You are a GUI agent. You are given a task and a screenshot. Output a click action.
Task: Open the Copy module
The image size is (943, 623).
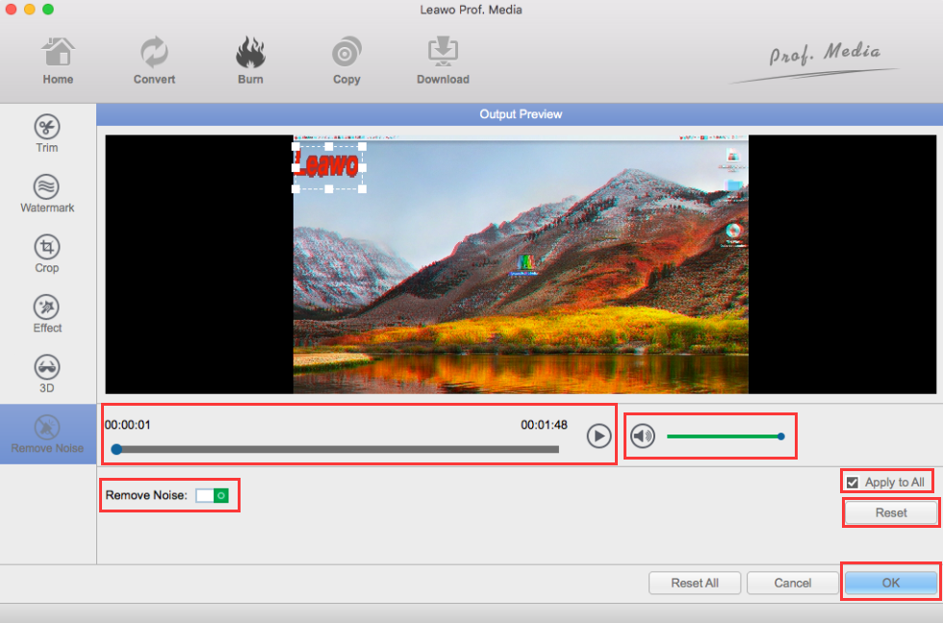[346, 61]
